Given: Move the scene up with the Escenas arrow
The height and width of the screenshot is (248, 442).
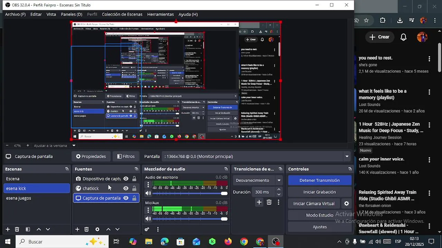Looking at the screenshot, I should pos(39,229).
